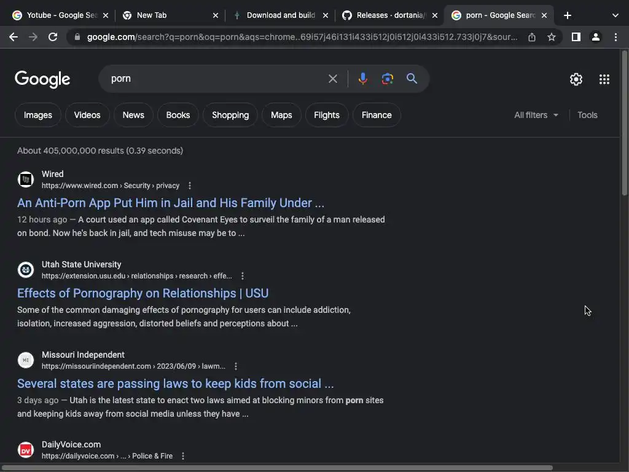This screenshot has width=629, height=472.
Task: Switch to the Download and build tab
Action: click(279, 15)
